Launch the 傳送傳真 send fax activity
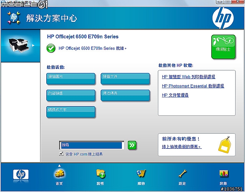Screen dimensions: 245x192 pos(125,95)
